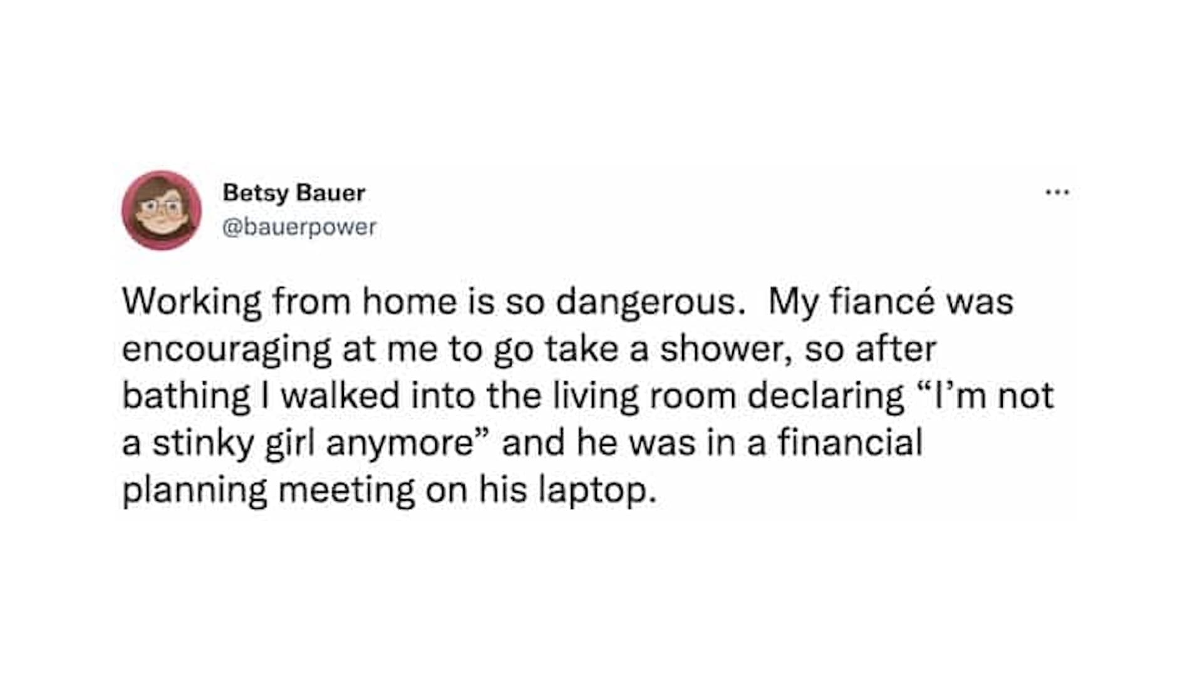Viewport: 1180px width, 695px height.
Task: Open the Betsy Bauer display name link
Action: click(x=294, y=192)
